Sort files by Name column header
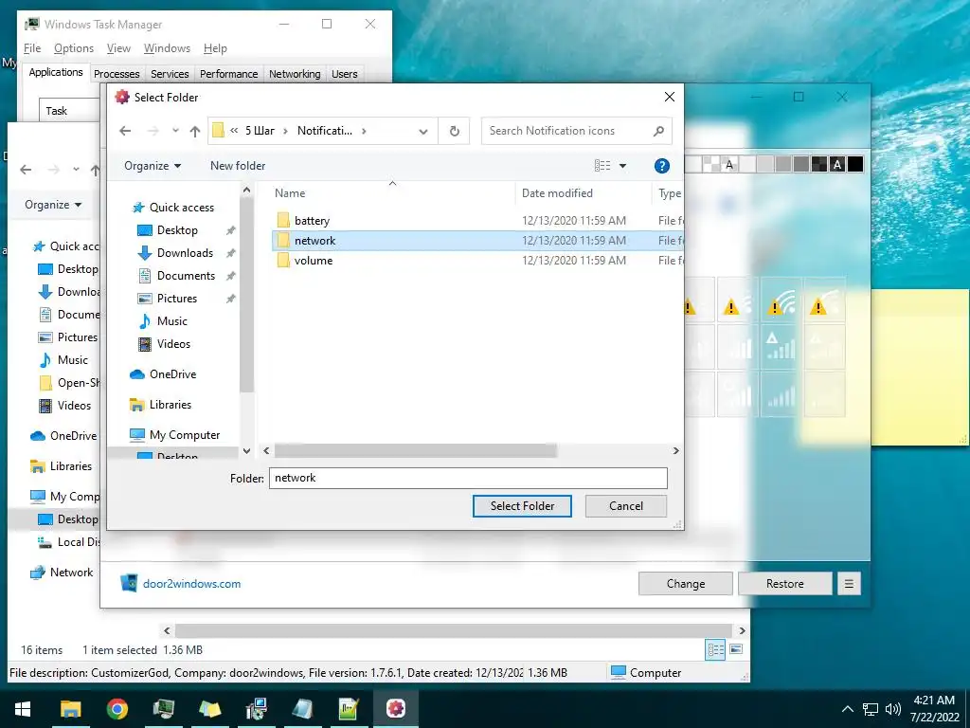This screenshot has height=728, width=970. [x=290, y=193]
